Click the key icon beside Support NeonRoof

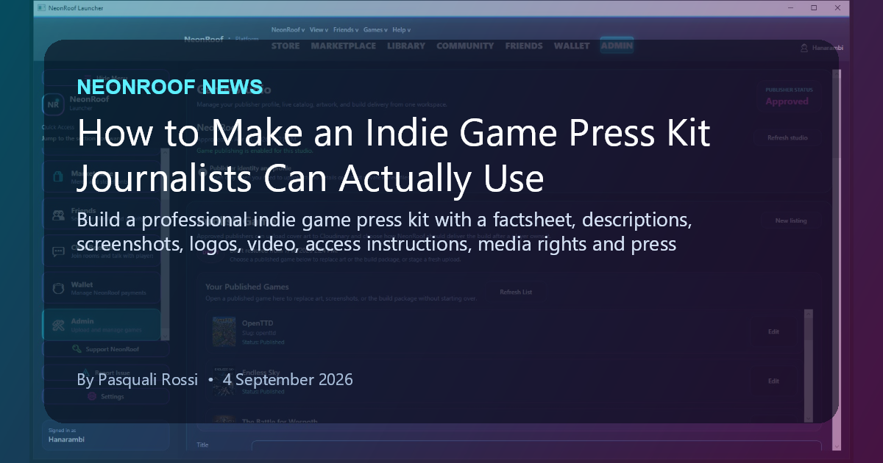77,349
